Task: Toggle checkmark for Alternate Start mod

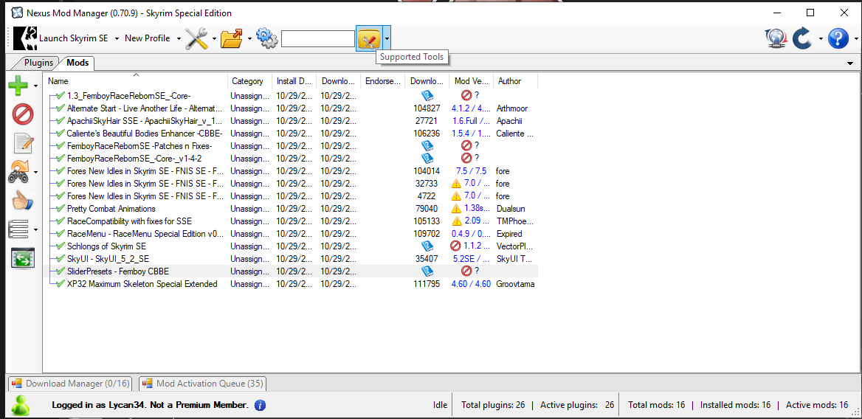Action: click(61, 108)
